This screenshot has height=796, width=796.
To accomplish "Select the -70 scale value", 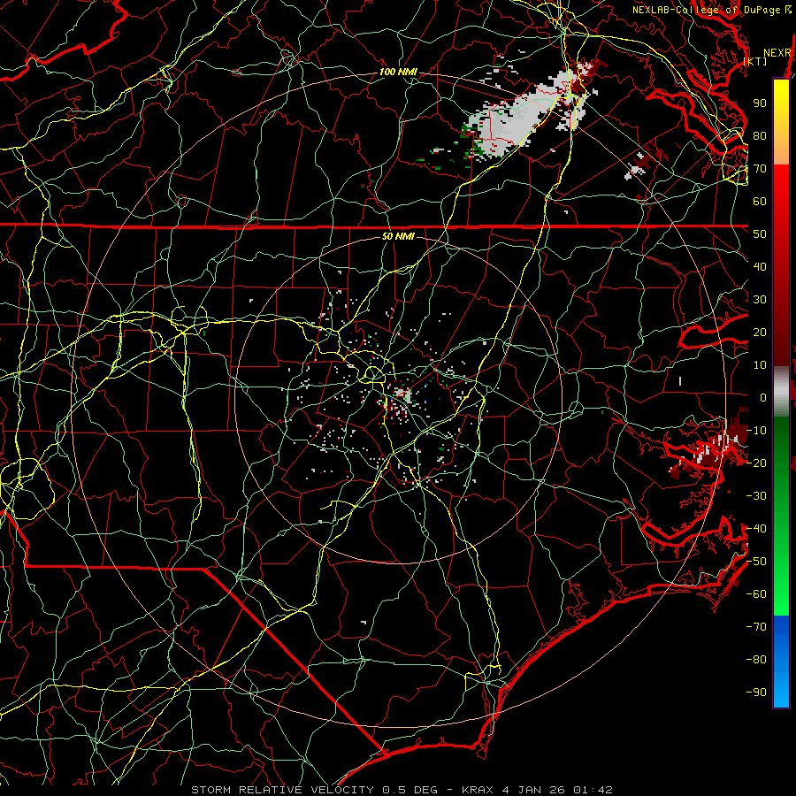I will pos(756,627).
